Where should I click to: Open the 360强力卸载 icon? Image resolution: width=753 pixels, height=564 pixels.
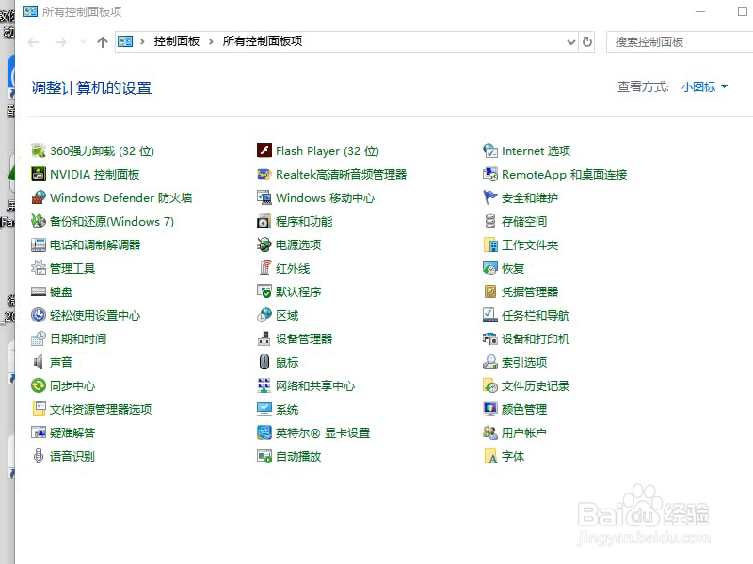tap(39, 150)
